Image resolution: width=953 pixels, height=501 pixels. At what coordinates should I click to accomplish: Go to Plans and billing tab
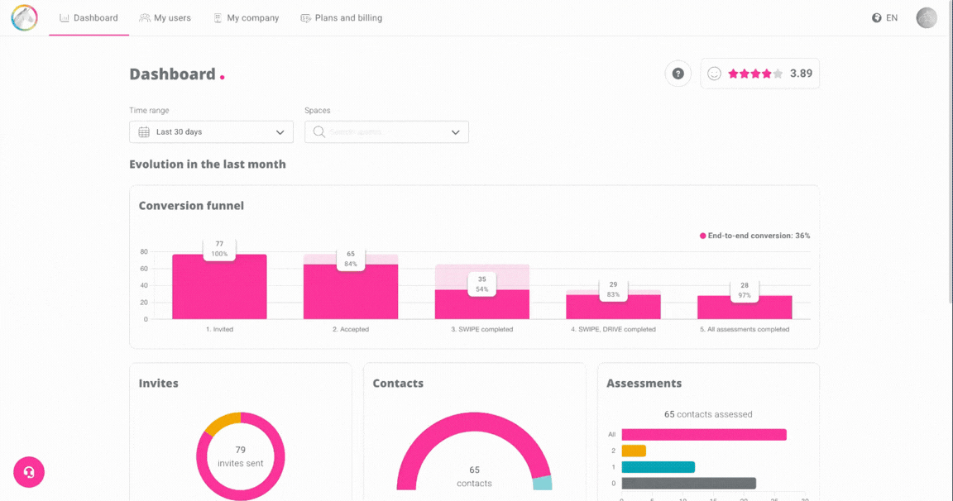[x=341, y=18]
